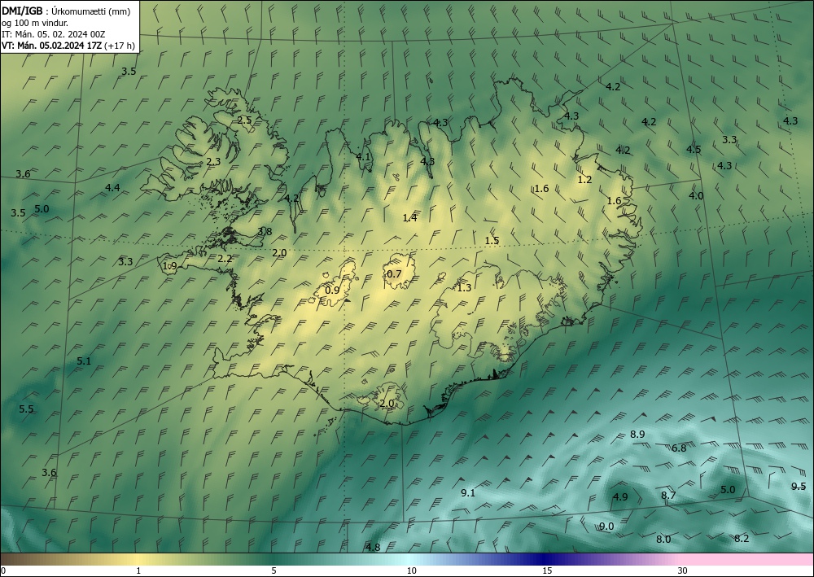Click the value 2.3 on the map
This screenshot has height=577, width=814.
coord(213,161)
